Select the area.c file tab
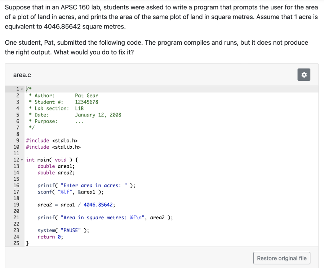The width and height of the screenshot is (324, 268). click(x=22, y=75)
